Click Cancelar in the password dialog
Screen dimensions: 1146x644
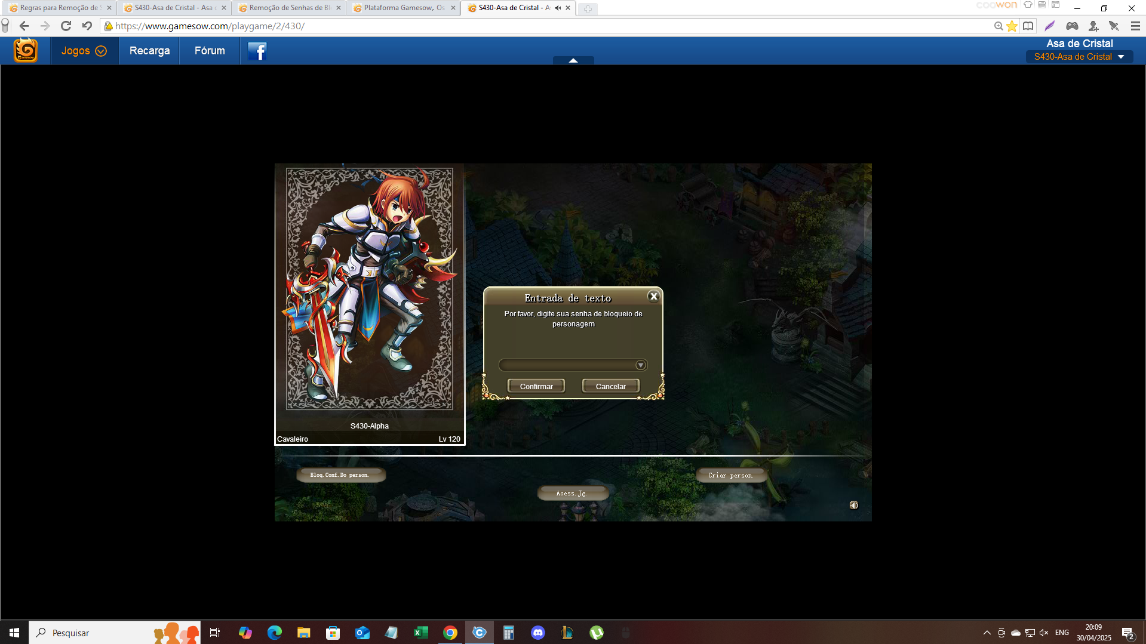point(611,386)
